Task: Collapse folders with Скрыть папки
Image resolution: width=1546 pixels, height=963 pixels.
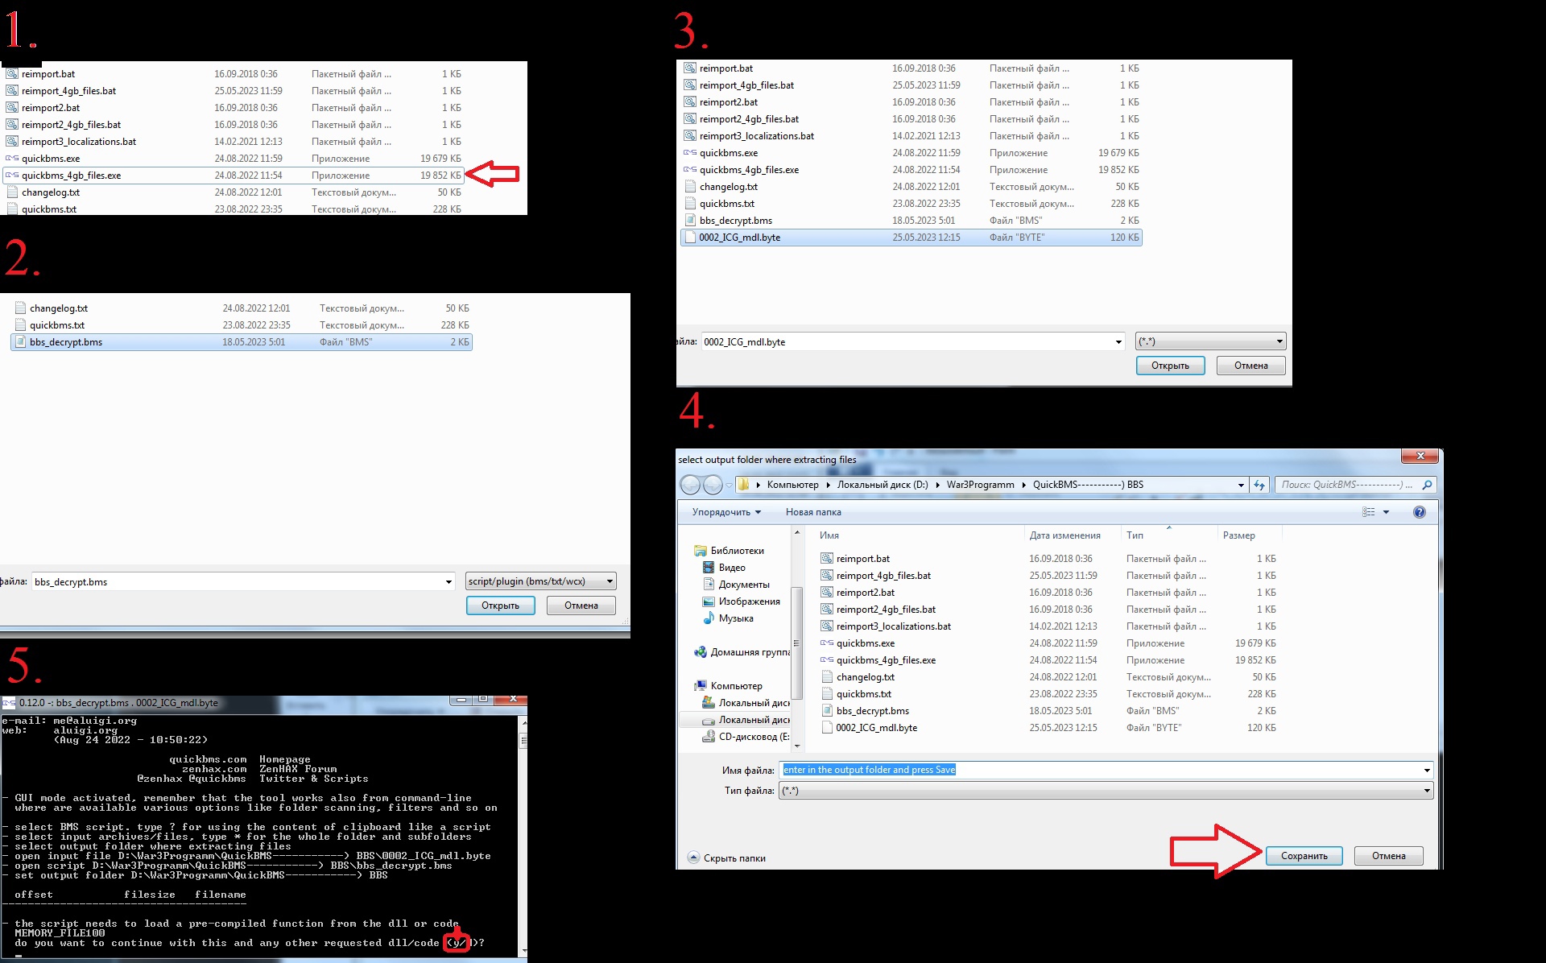Action: coord(727,858)
